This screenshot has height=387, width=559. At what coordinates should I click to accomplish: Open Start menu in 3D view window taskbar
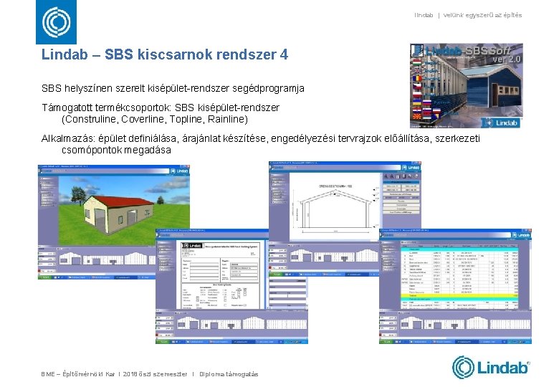pos(44,277)
